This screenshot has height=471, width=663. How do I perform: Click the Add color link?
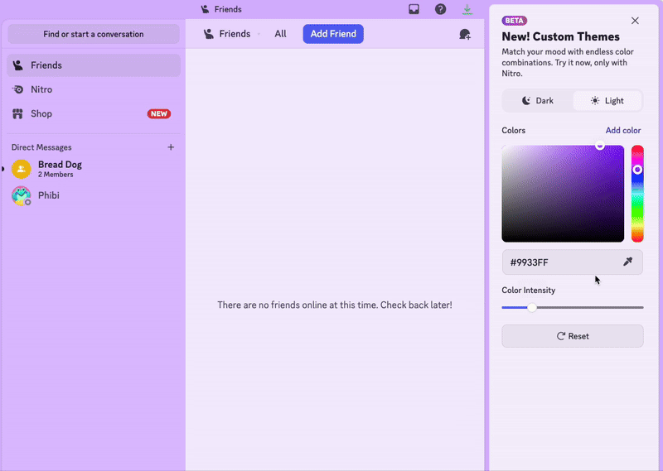(623, 130)
